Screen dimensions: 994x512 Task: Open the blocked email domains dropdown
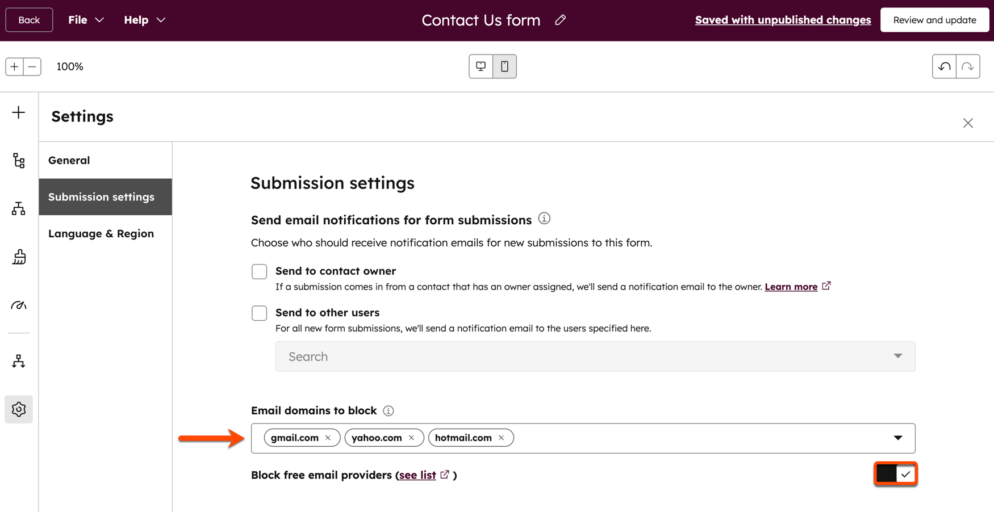click(898, 438)
